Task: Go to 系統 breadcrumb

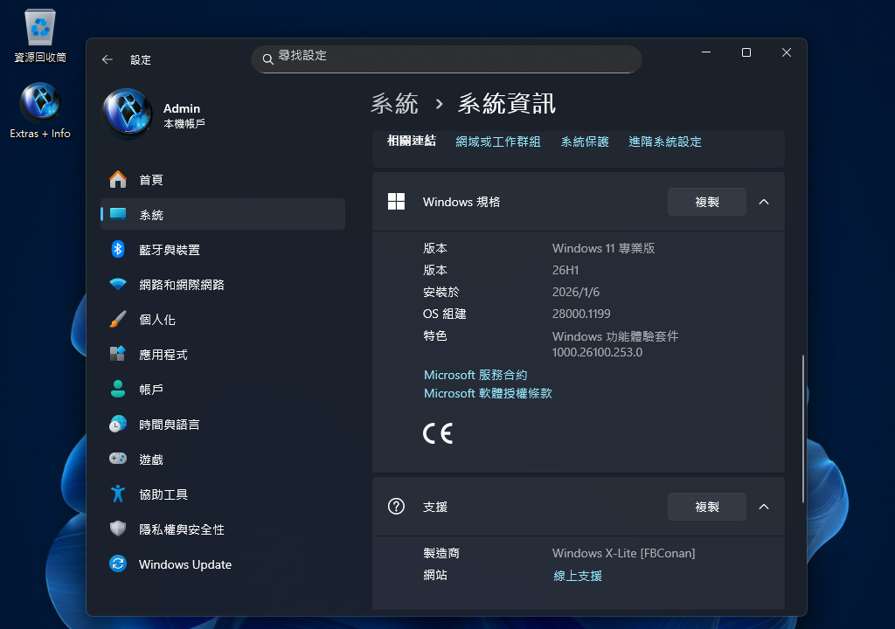Action: [394, 104]
